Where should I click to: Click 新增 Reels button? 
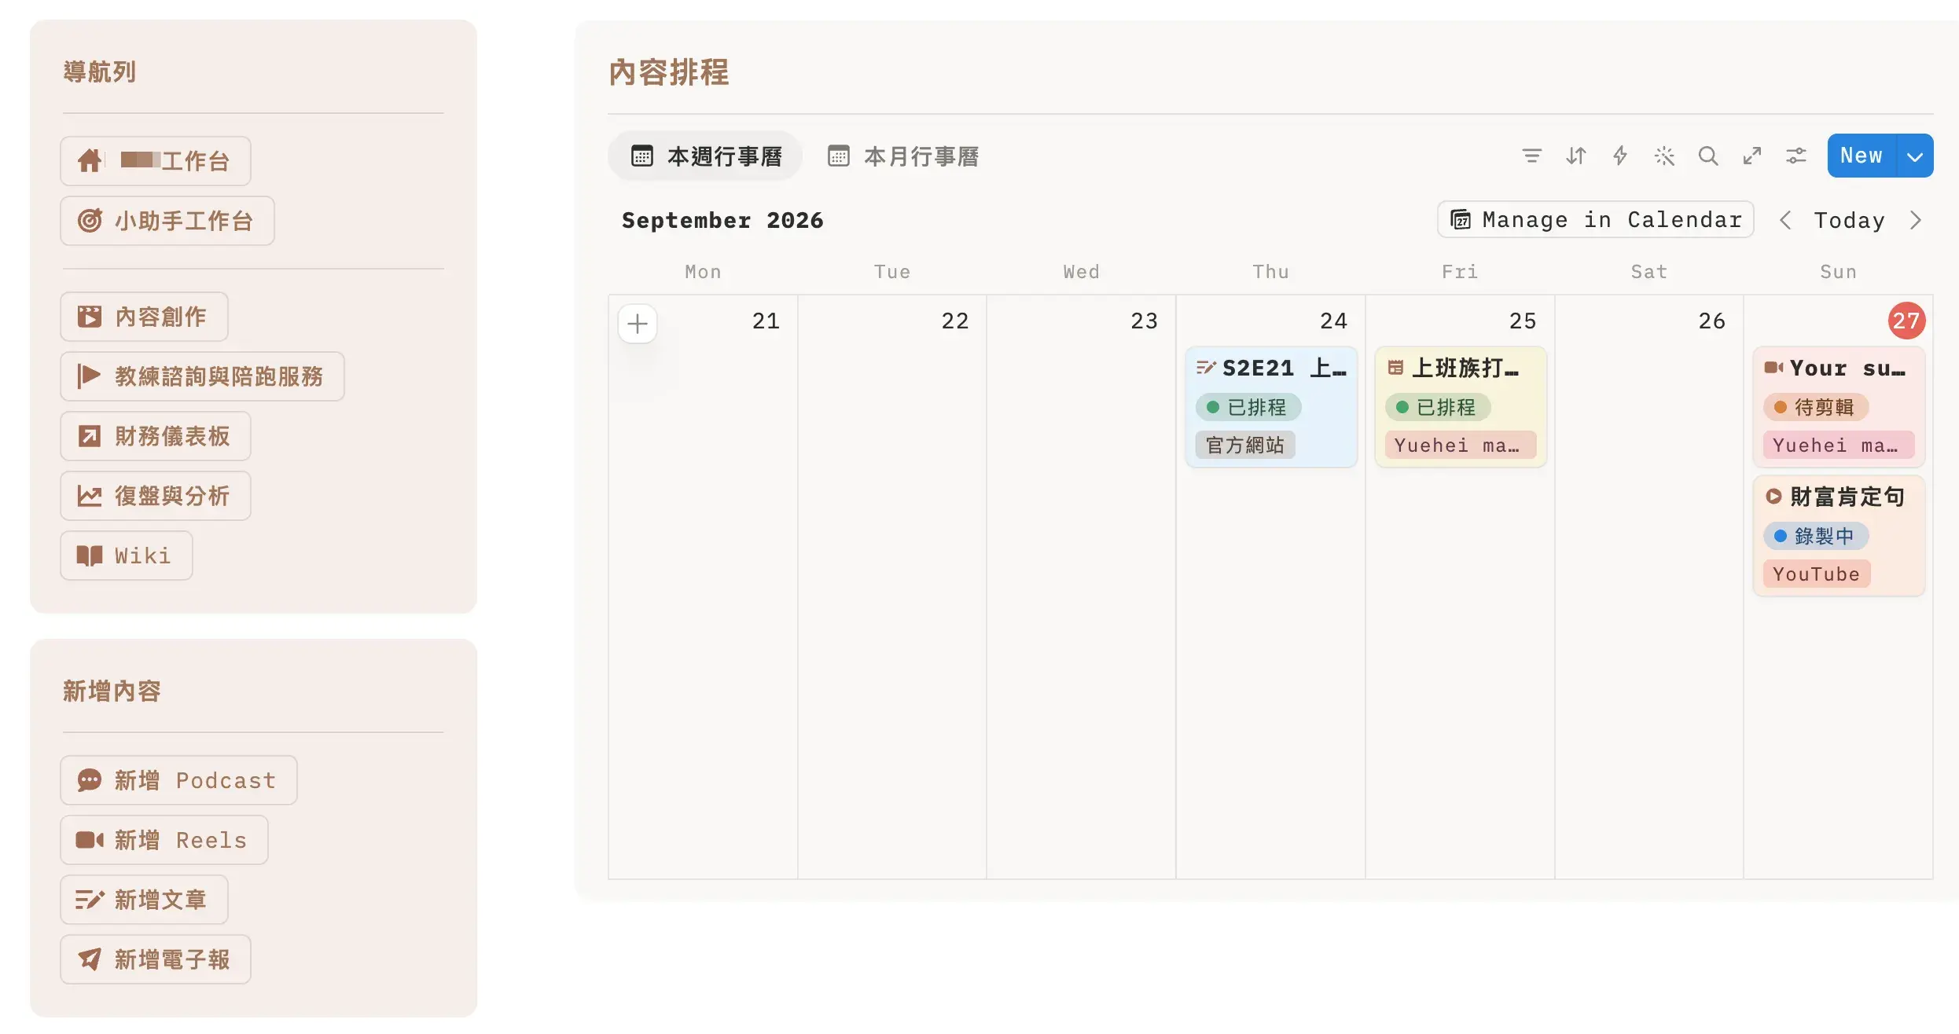[x=164, y=840]
